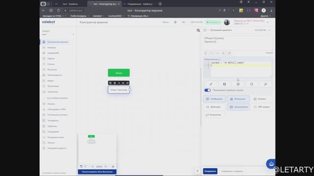Click the three dots menu in the block panel
Screen dimensions: 314x176
269,30
